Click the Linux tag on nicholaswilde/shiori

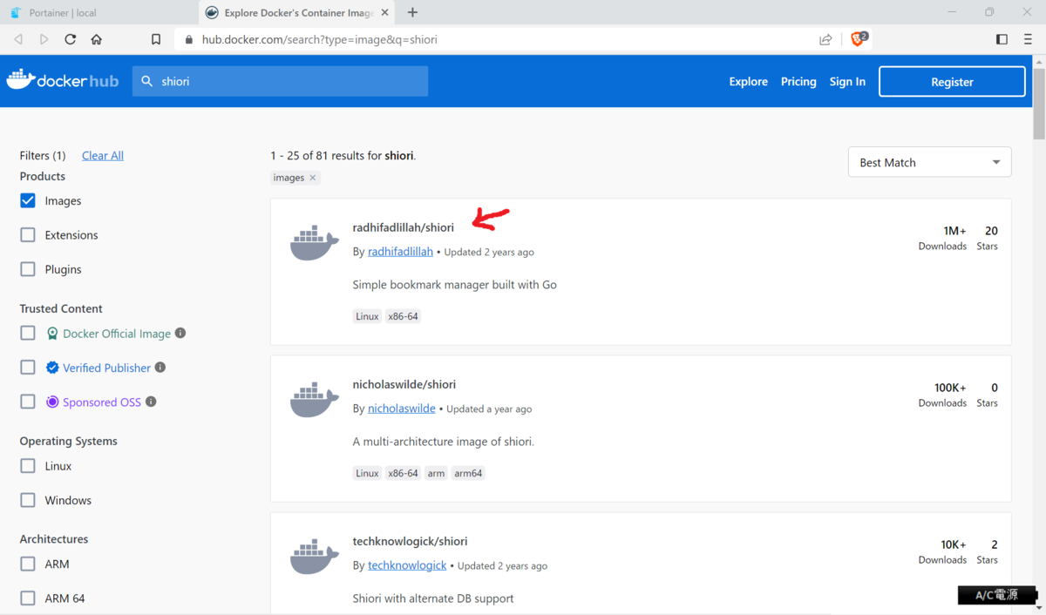[x=367, y=473]
